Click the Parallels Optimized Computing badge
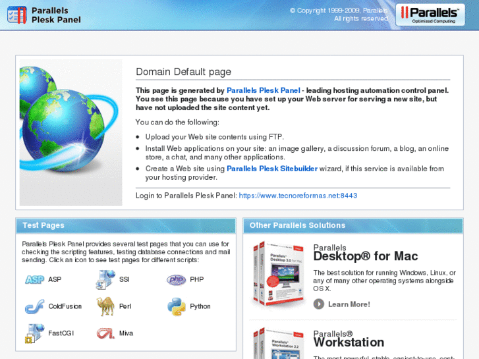479x359 pixels. [430, 14]
